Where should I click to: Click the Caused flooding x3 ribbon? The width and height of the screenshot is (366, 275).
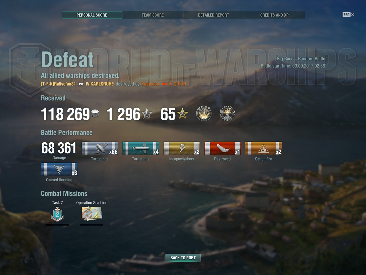[59, 169]
